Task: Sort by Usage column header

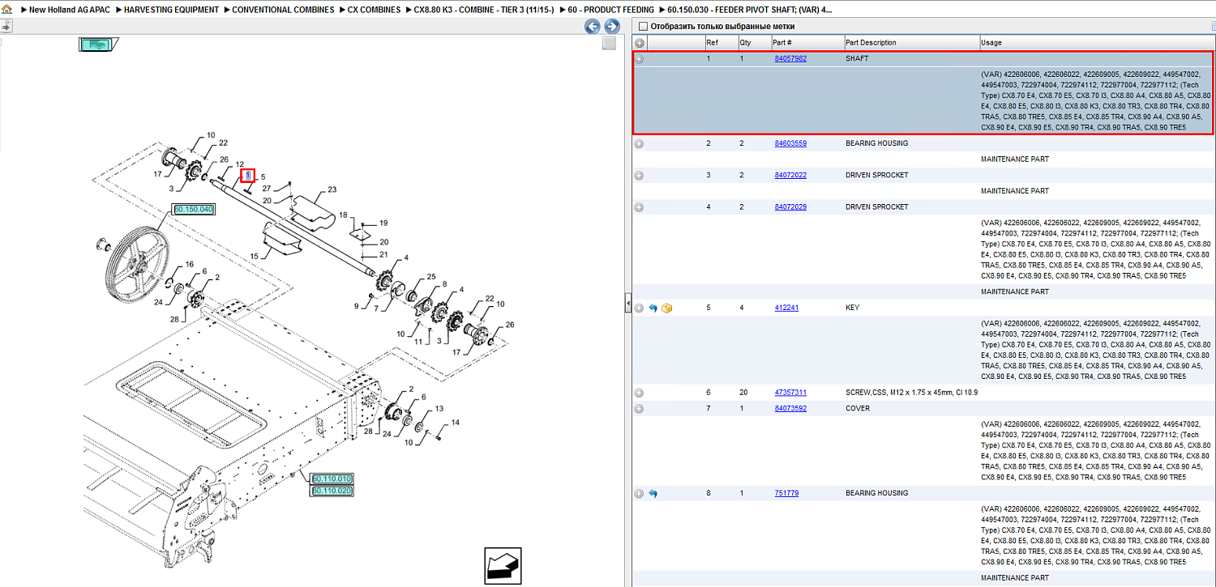Action: click(x=991, y=43)
